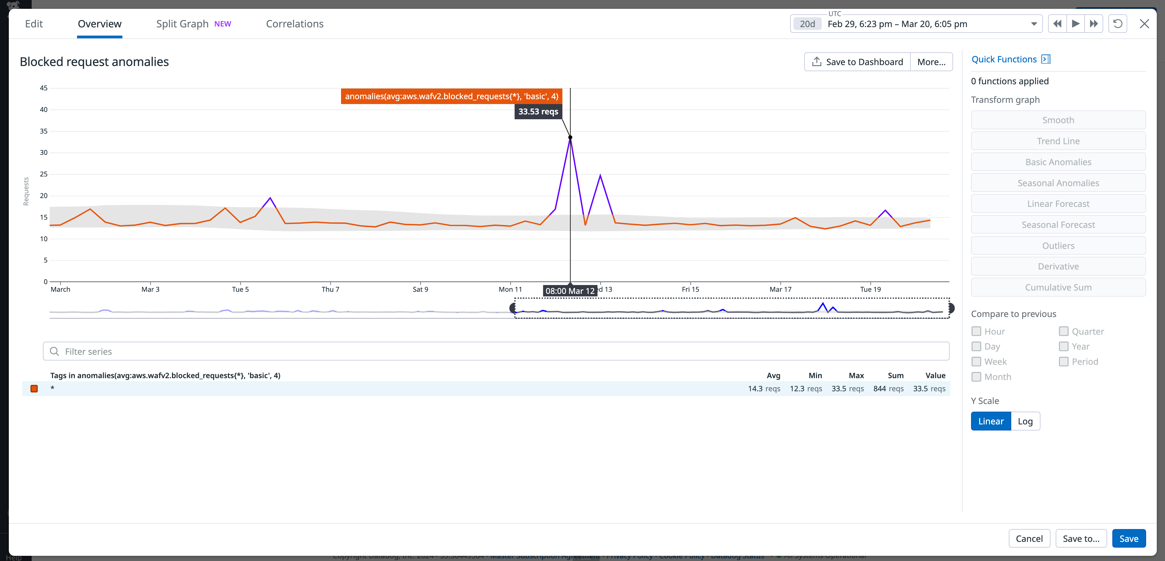Reset the time range with the restore icon

pyautogui.click(x=1117, y=23)
